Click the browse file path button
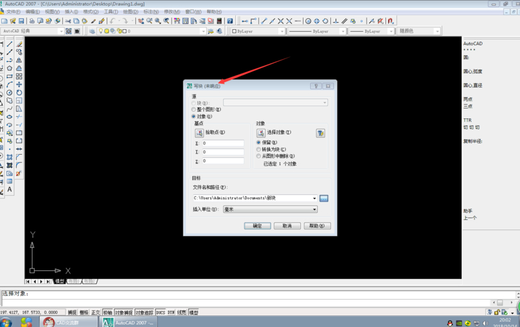The image size is (520, 327). (x=324, y=198)
